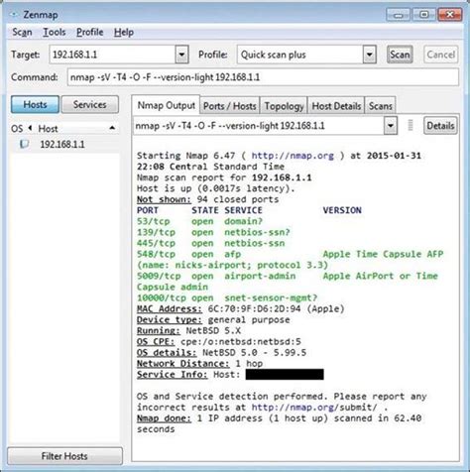Click the Details button
This screenshot has width=470, height=472.
pyautogui.click(x=440, y=126)
